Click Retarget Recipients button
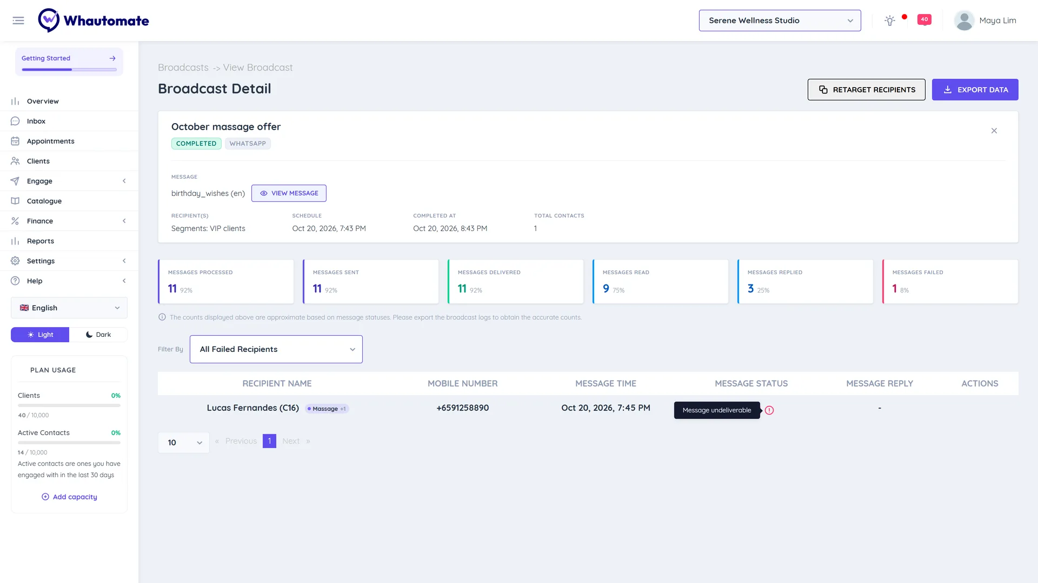Screen dimensions: 1038x583 pos(867,90)
